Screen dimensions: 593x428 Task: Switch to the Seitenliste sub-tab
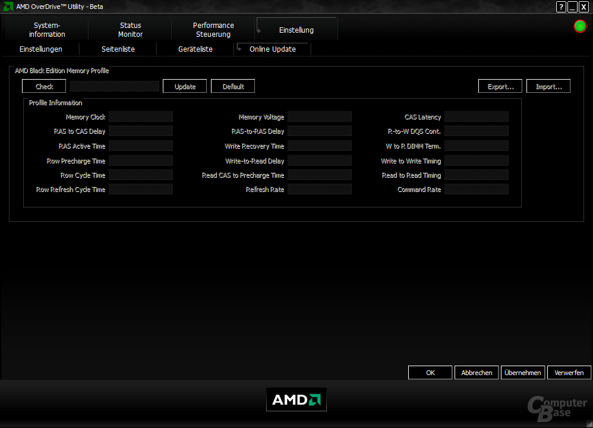pyautogui.click(x=118, y=49)
